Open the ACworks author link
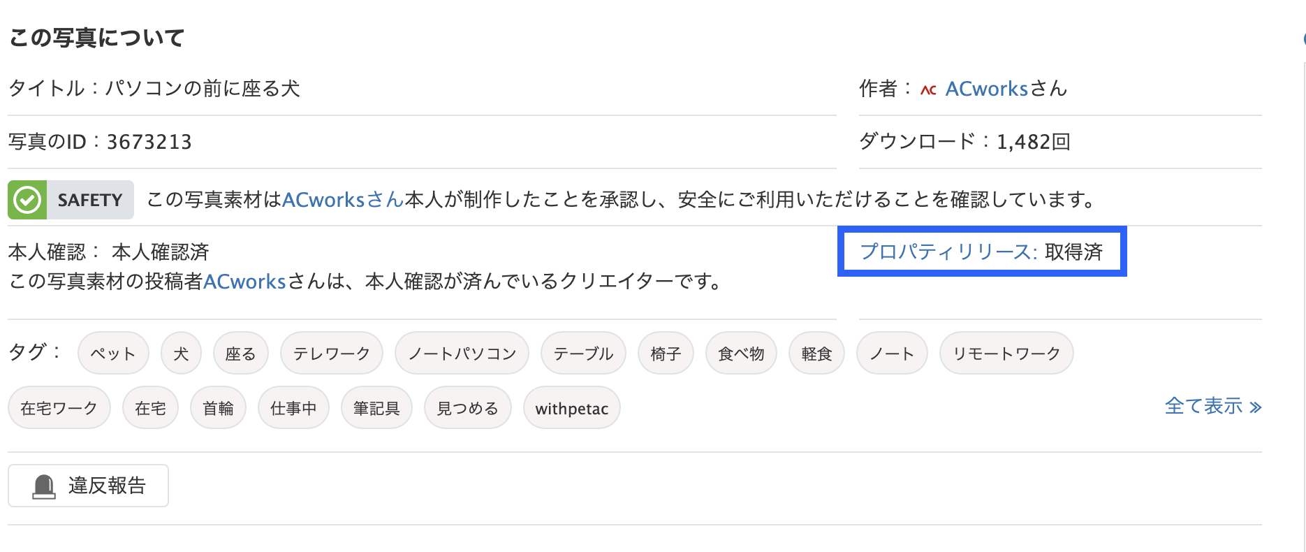The image size is (1306, 552). [987, 89]
